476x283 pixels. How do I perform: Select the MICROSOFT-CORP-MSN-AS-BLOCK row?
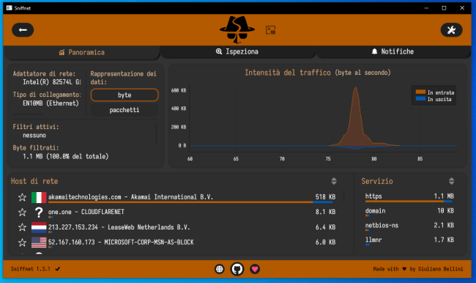click(x=176, y=243)
